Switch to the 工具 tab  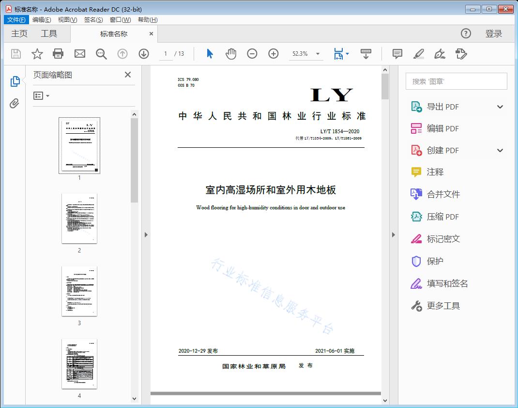49,33
